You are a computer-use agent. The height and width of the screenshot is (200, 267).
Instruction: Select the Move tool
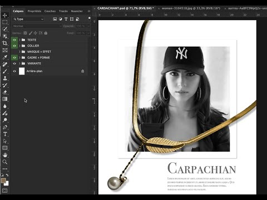click(5, 15)
